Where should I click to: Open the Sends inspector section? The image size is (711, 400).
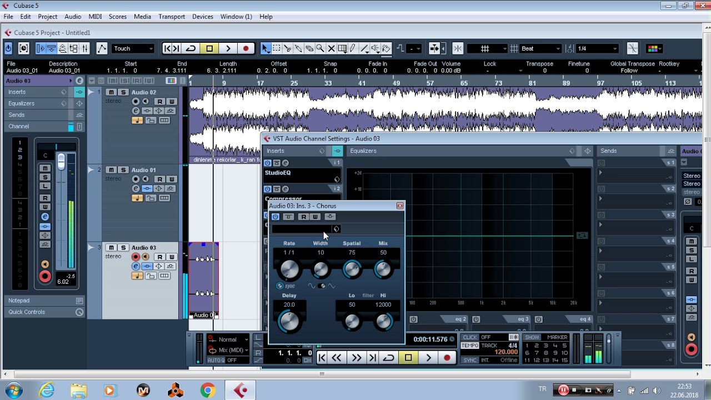click(x=45, y=115)
